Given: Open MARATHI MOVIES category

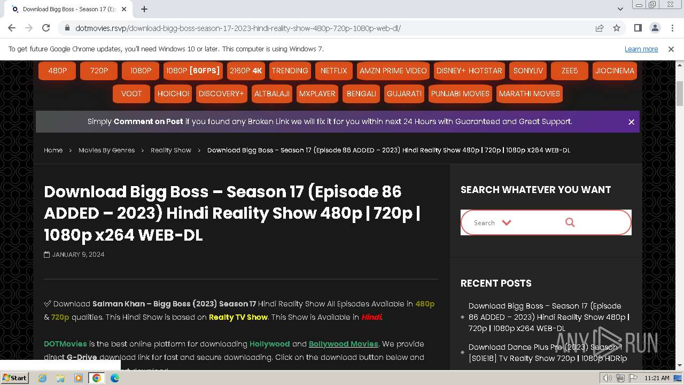Looking at the screenshot, I should pyautogui.click(x=530, y=94).
